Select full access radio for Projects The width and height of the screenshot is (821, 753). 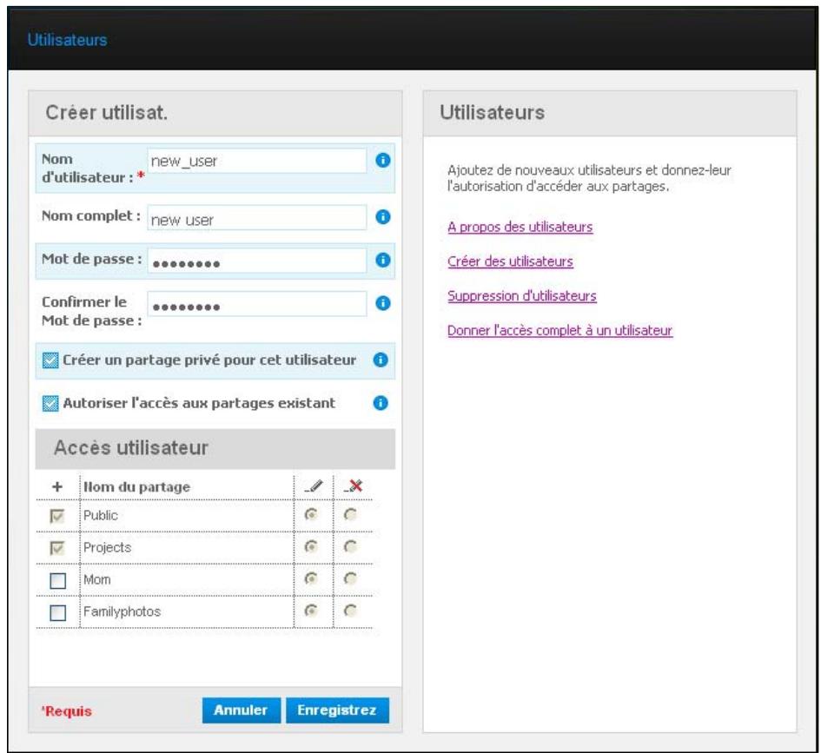pos(312,547)
